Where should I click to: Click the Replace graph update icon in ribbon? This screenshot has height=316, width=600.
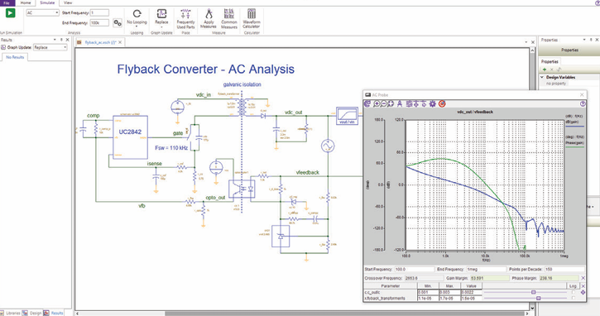[161, 14]
